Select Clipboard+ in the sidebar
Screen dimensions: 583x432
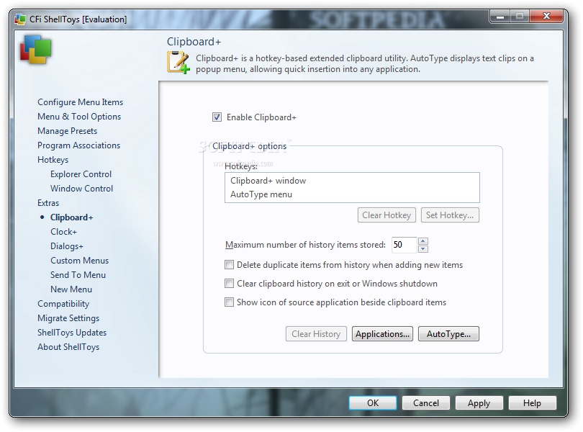[72, 217]
